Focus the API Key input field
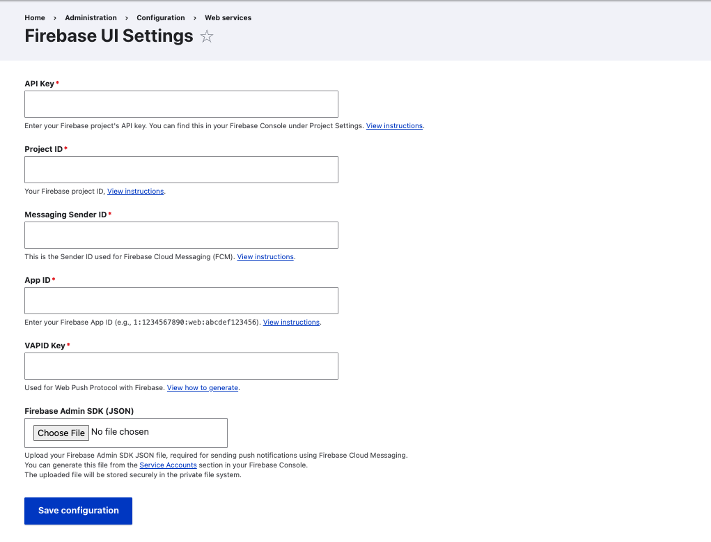The width and height of the screenshot is (711, 542). (x=181, y=104)
